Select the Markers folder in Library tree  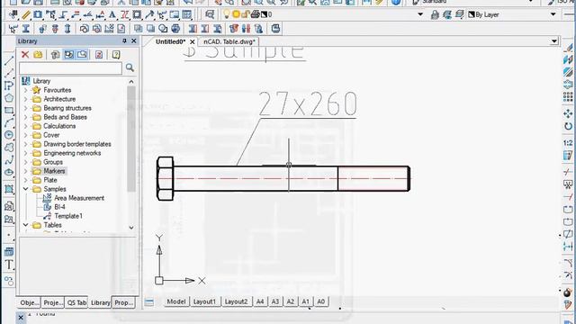point(54,171)
